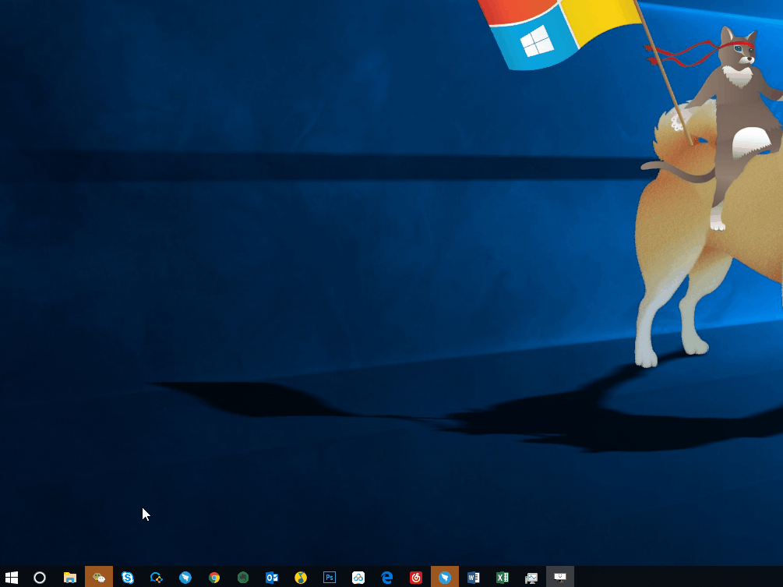This screenshot has width=783, height=587.
Task: Open the non-highlighted DingTalk icon next to Chrome
Action: 185,578
